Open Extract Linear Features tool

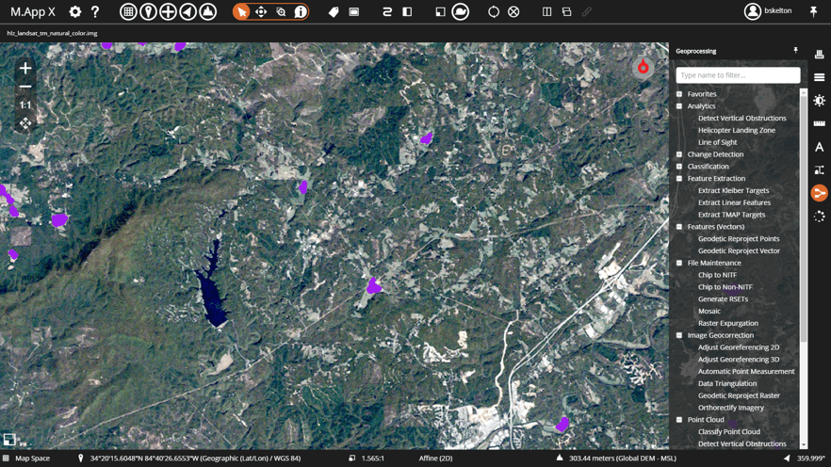[x=734, y=202]
